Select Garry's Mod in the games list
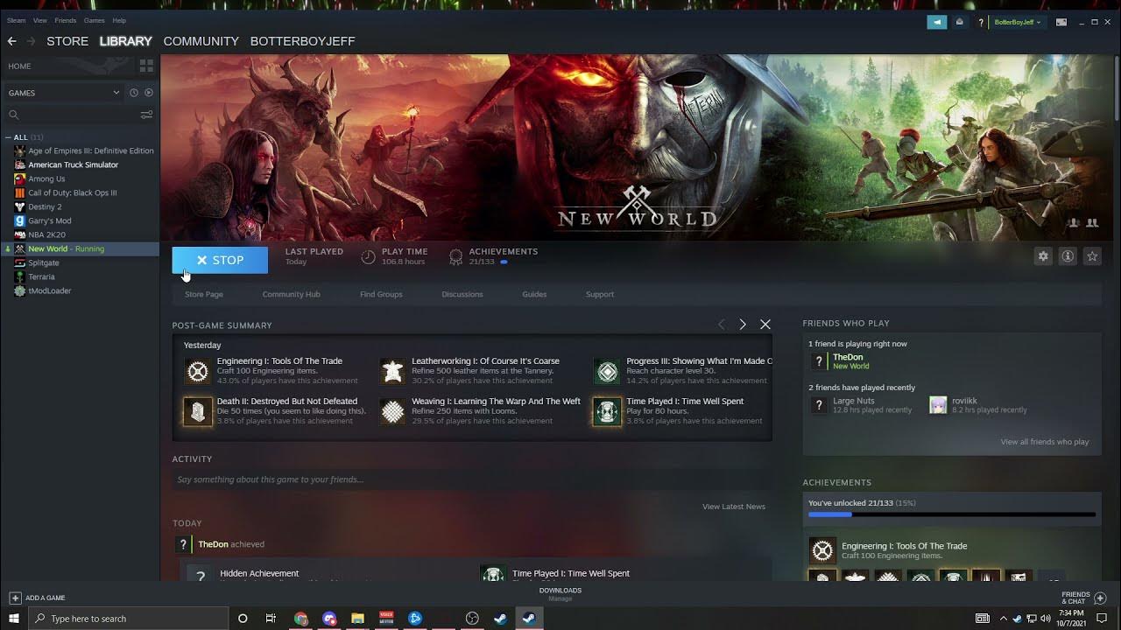The width and height of the screenshot is (1121, 630). (x=50, y=220)
